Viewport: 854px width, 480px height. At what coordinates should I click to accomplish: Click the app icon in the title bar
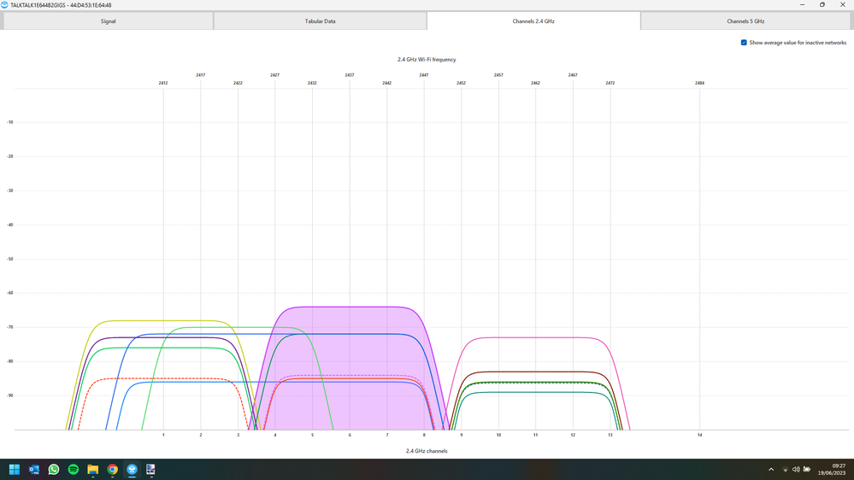5,5
